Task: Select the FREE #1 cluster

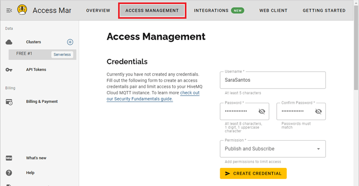Action: coord(42,55)
